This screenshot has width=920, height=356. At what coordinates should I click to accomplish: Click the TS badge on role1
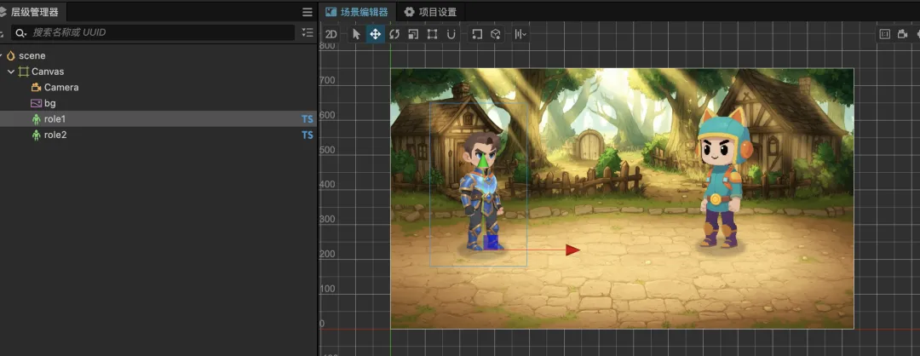point(308,119)
